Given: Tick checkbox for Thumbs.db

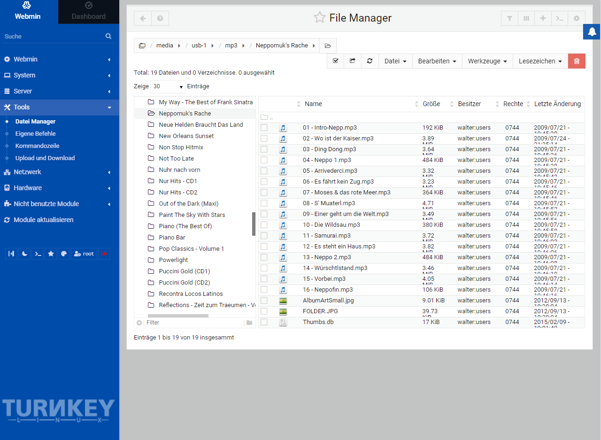Looking at the screenshot, I should 264,322.
